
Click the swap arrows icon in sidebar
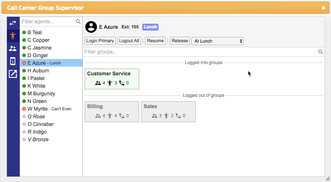point(13,23)
